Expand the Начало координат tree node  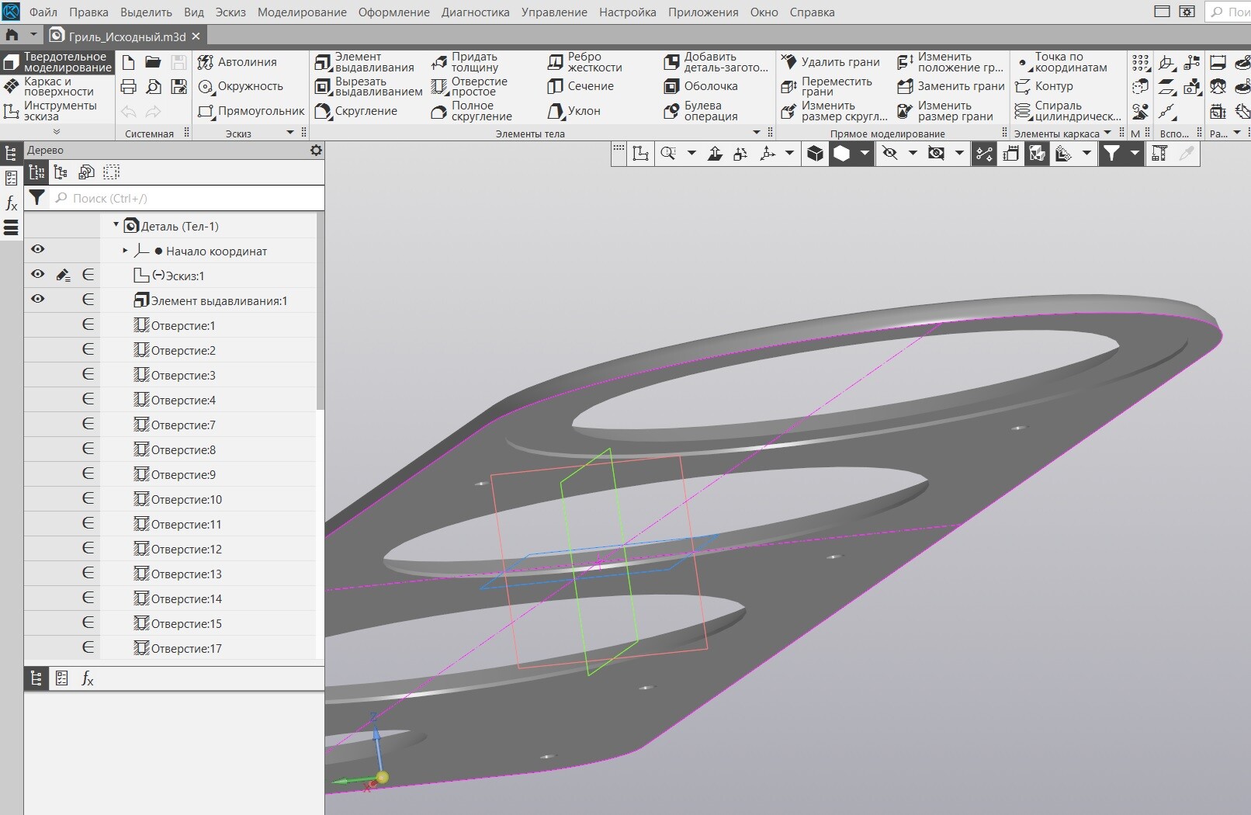(125, 251)
